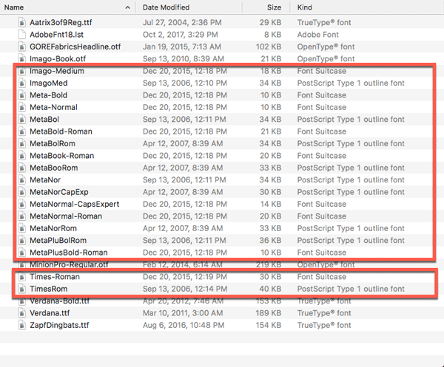444x367 pixels.
Task: Click the file name Imago-Medium
Action: coord(57,71)
